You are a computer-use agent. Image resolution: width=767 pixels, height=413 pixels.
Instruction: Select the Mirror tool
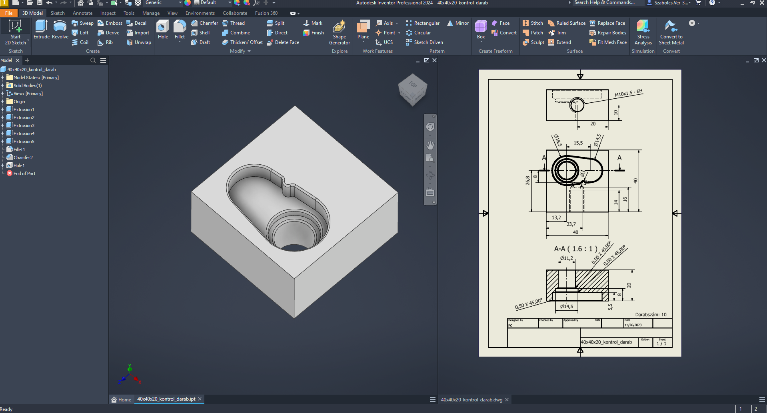tap(458, 23)
